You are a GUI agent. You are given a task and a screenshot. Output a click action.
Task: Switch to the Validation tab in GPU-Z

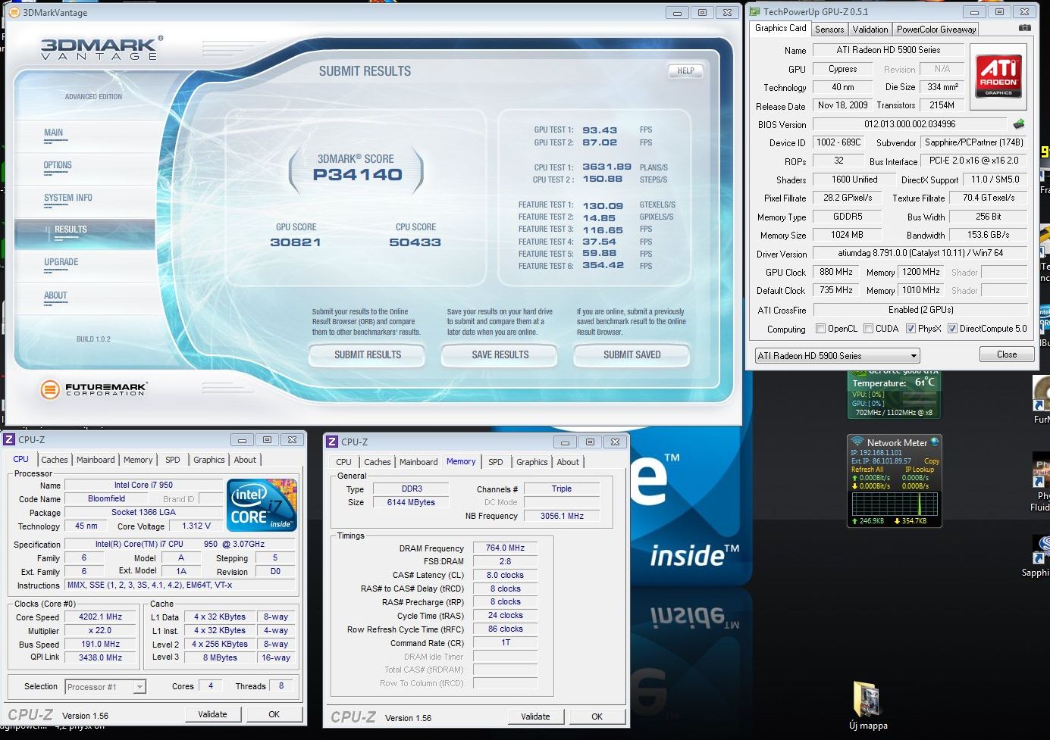click(x=870, y=30)
